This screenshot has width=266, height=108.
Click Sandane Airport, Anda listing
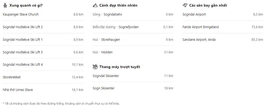(223, 39)
